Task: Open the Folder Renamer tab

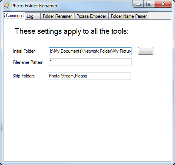Action: pyautogui.click(x=57, y=16)
